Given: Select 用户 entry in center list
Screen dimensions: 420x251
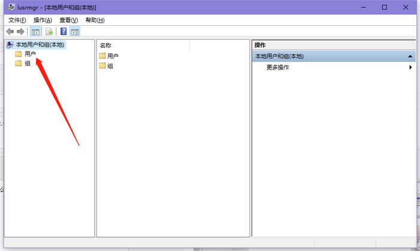Looking at the screenshot, I should 113,56.
